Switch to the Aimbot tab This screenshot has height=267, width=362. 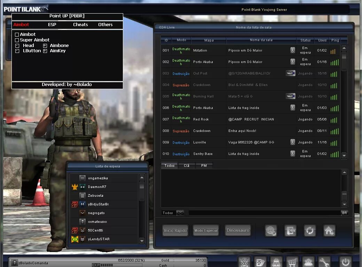click(x=21, y=24)
